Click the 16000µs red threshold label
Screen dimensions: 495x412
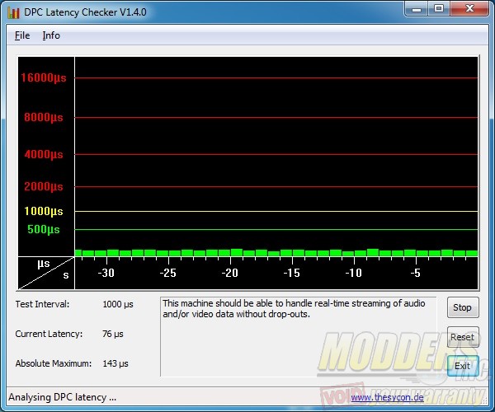point(44,77)
